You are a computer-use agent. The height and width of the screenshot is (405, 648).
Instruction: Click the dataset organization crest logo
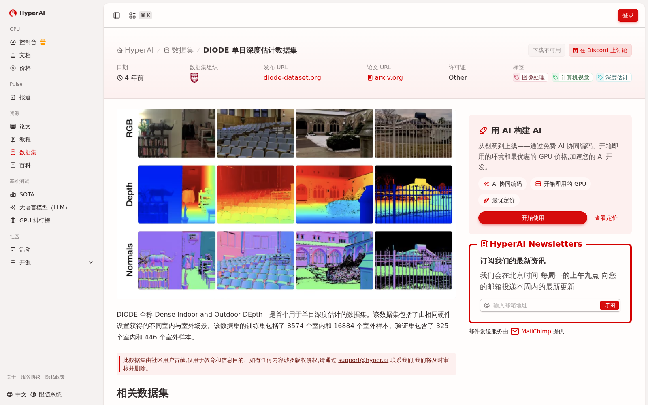(194, 78)
